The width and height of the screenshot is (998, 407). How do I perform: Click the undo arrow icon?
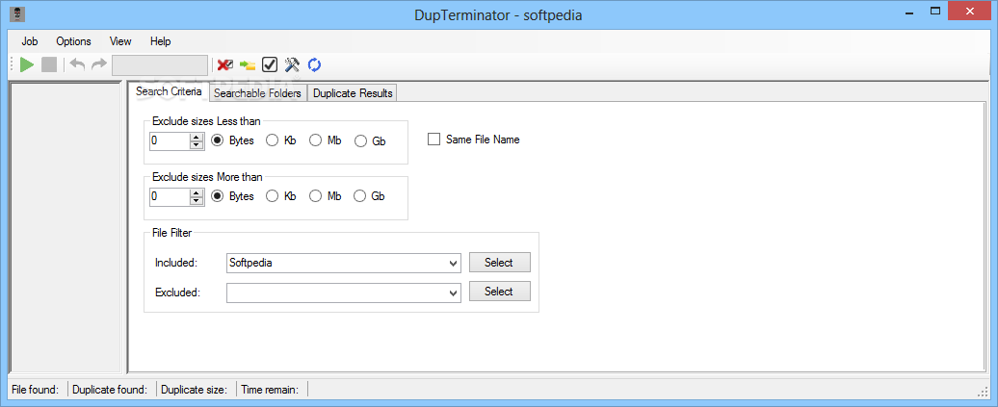[x=78, y=64]
